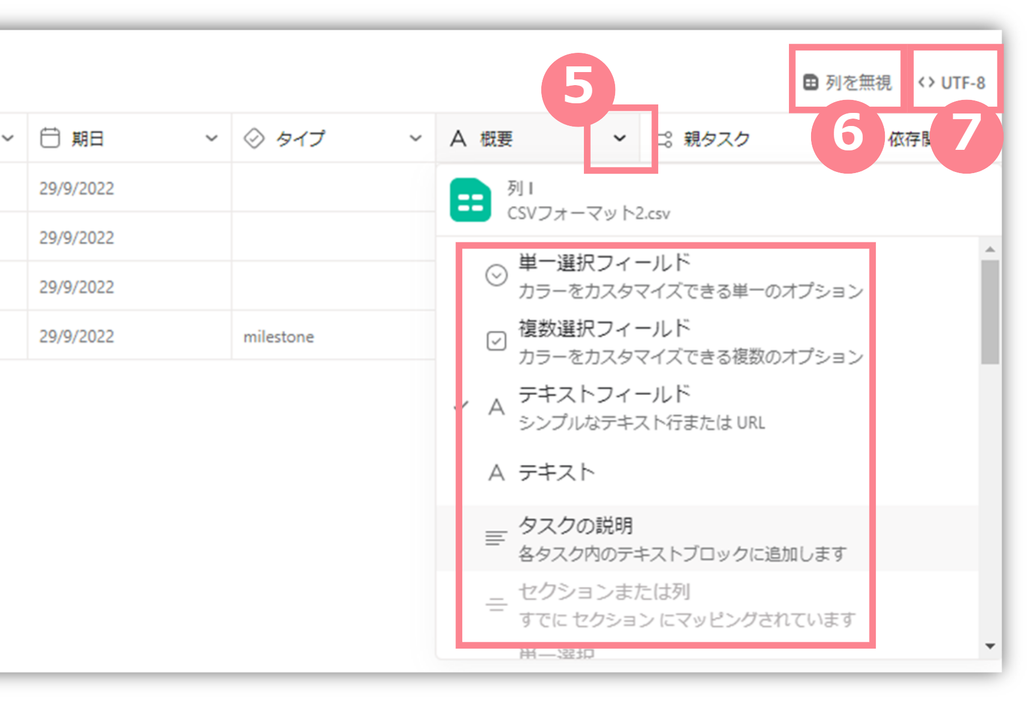Image resolution: width=1032 pixels, height=702 pixels.
Task: Expand the 期日 column dropdown chevron
Action: [211, 138]
